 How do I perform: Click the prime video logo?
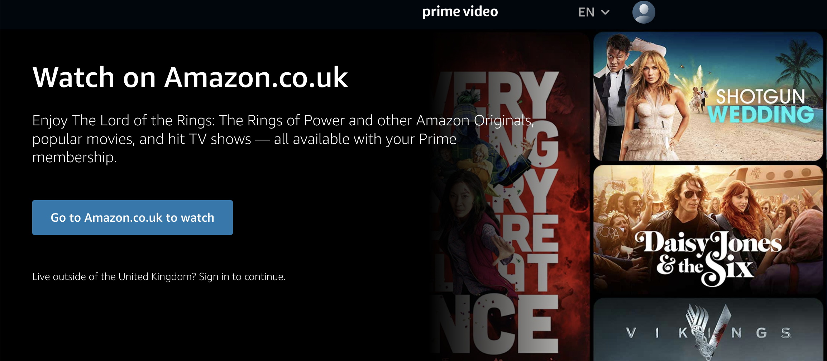460,12
